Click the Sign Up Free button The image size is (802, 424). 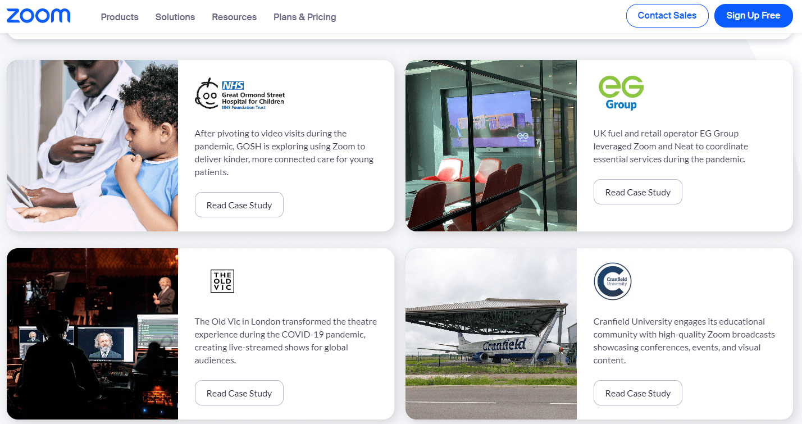(753, 16)
